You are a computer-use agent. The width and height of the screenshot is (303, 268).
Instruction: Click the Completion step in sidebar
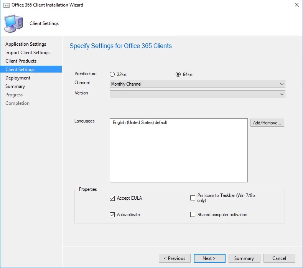[x=17, y=103]
